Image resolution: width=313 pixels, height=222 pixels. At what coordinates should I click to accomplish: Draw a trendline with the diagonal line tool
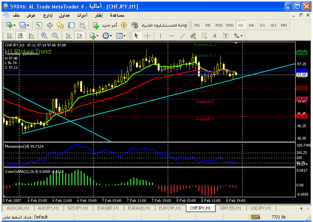[x=182, y=36]
